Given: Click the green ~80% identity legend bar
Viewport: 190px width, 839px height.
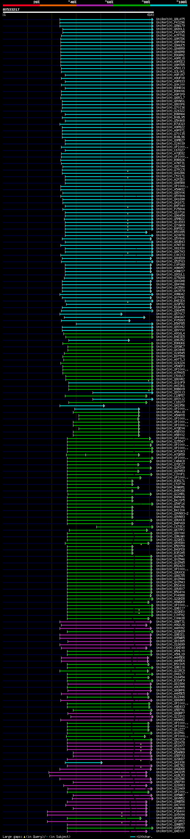Looking at the screenshot, I should point(132,5).
